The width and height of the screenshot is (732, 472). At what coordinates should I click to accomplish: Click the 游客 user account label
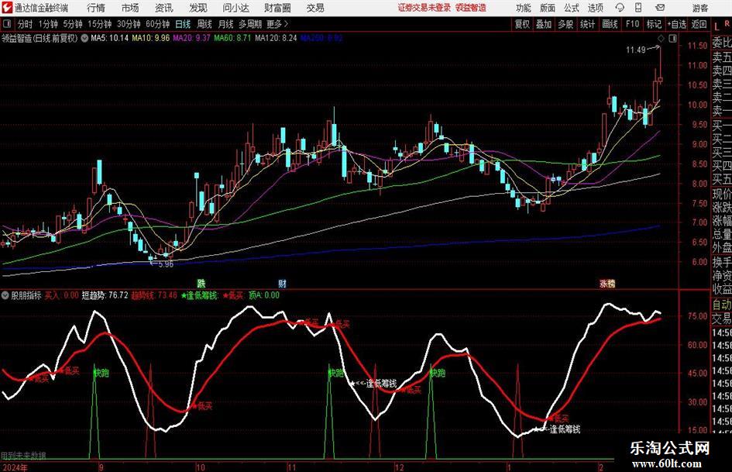coord(700,8)
